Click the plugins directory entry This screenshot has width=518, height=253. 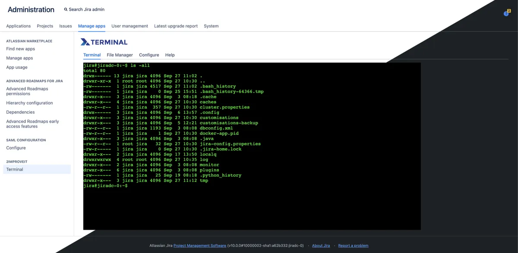click(209, 170)
